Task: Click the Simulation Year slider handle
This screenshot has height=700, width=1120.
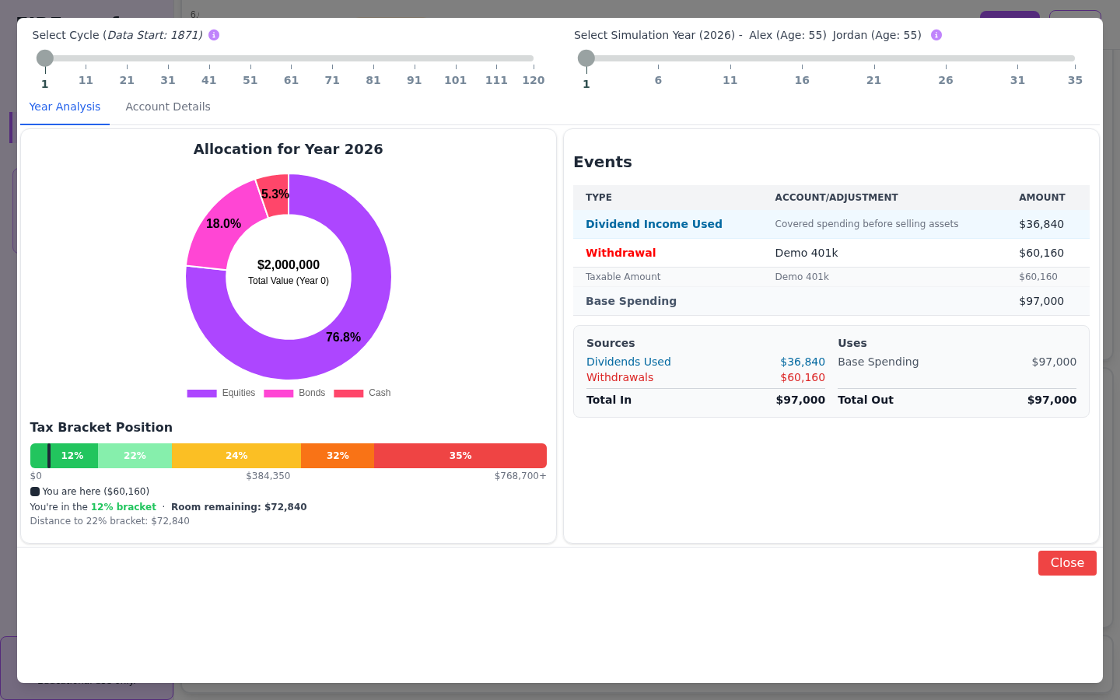Action: coord(586,58)
